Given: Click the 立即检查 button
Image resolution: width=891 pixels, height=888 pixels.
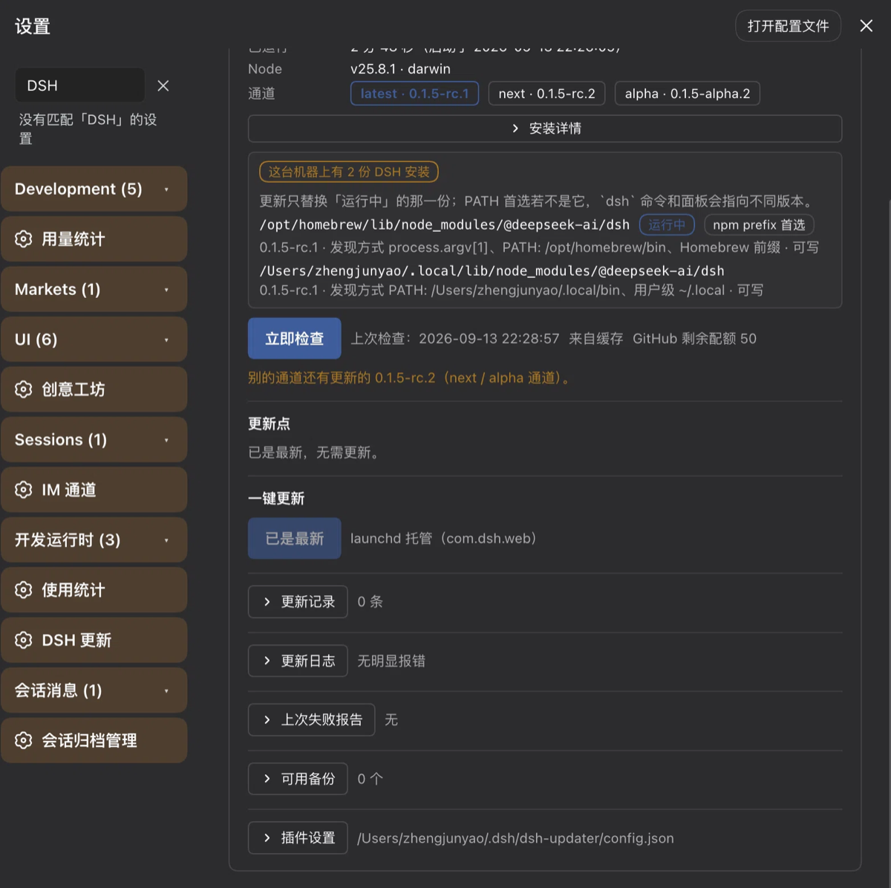Looking at the screenshot, I should pos(295,339).
